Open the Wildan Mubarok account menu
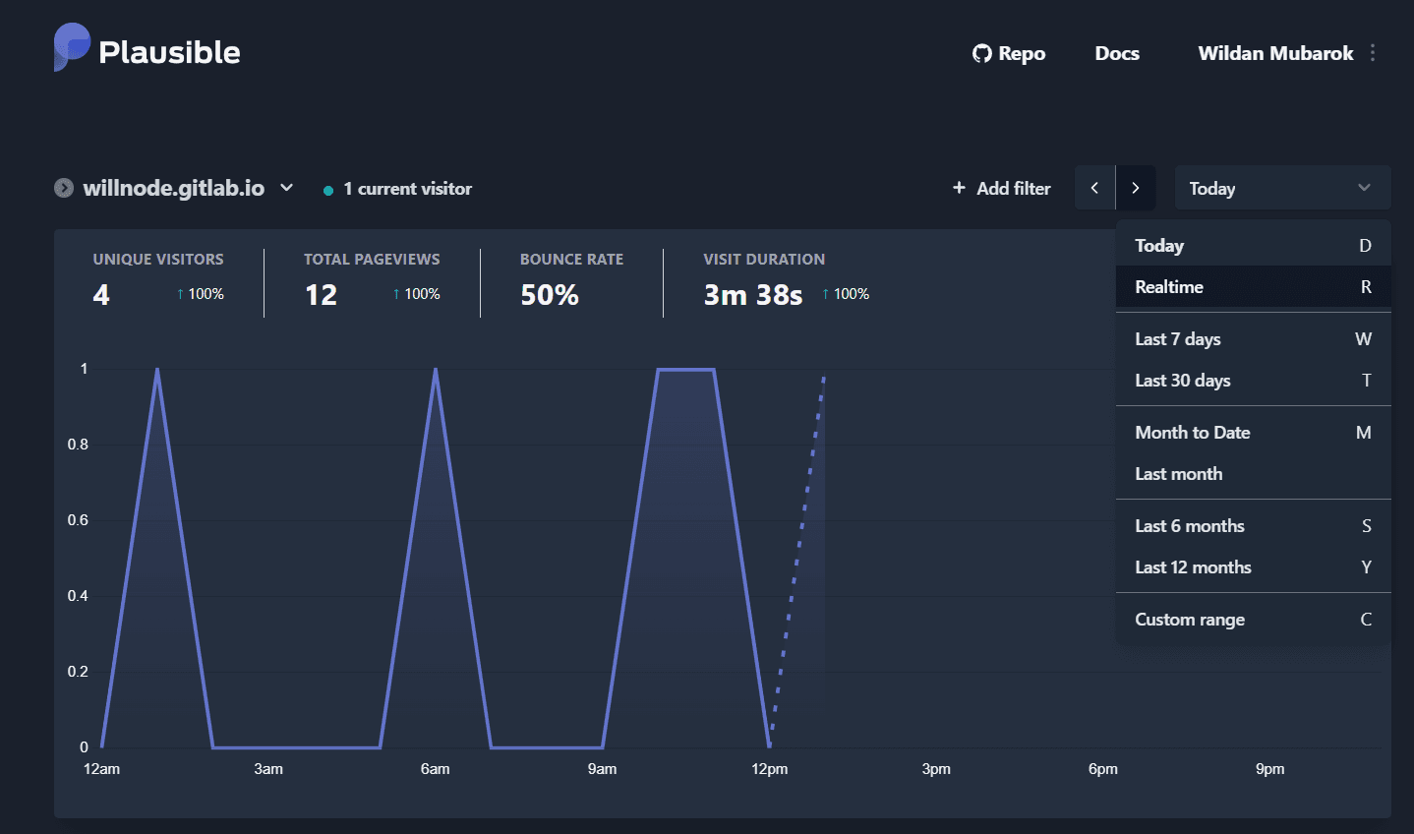This screenshot has height=834, width=1414. click(1275, 53)
